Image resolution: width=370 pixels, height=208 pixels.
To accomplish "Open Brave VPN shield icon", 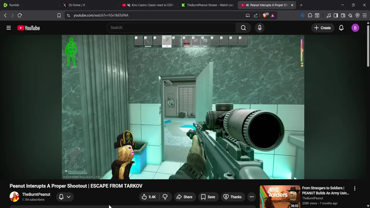I will click(x=358, y=15).
